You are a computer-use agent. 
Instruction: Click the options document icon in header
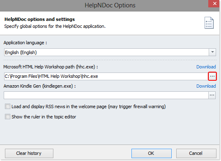[209, 23]
